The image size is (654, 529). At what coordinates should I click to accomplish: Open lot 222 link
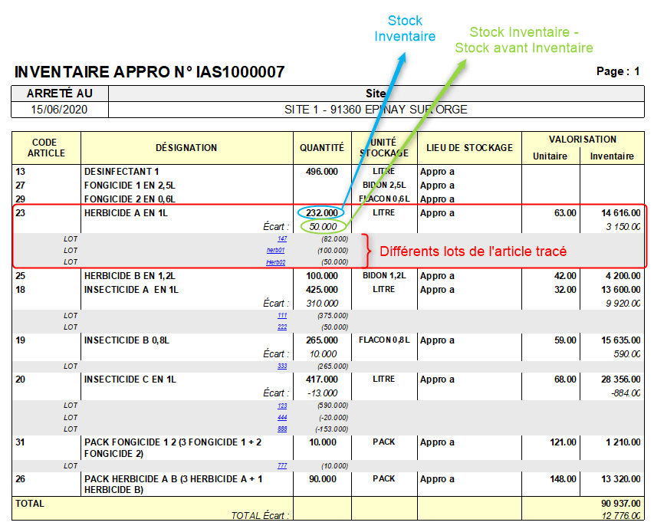(281, 327)
